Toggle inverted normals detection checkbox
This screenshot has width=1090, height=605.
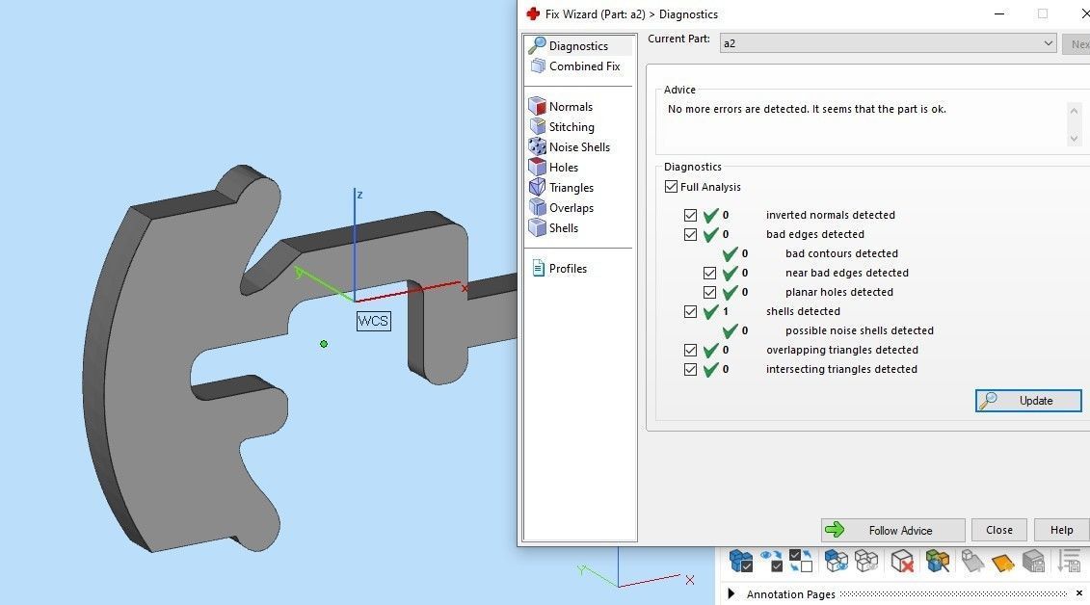coord(690,216)
